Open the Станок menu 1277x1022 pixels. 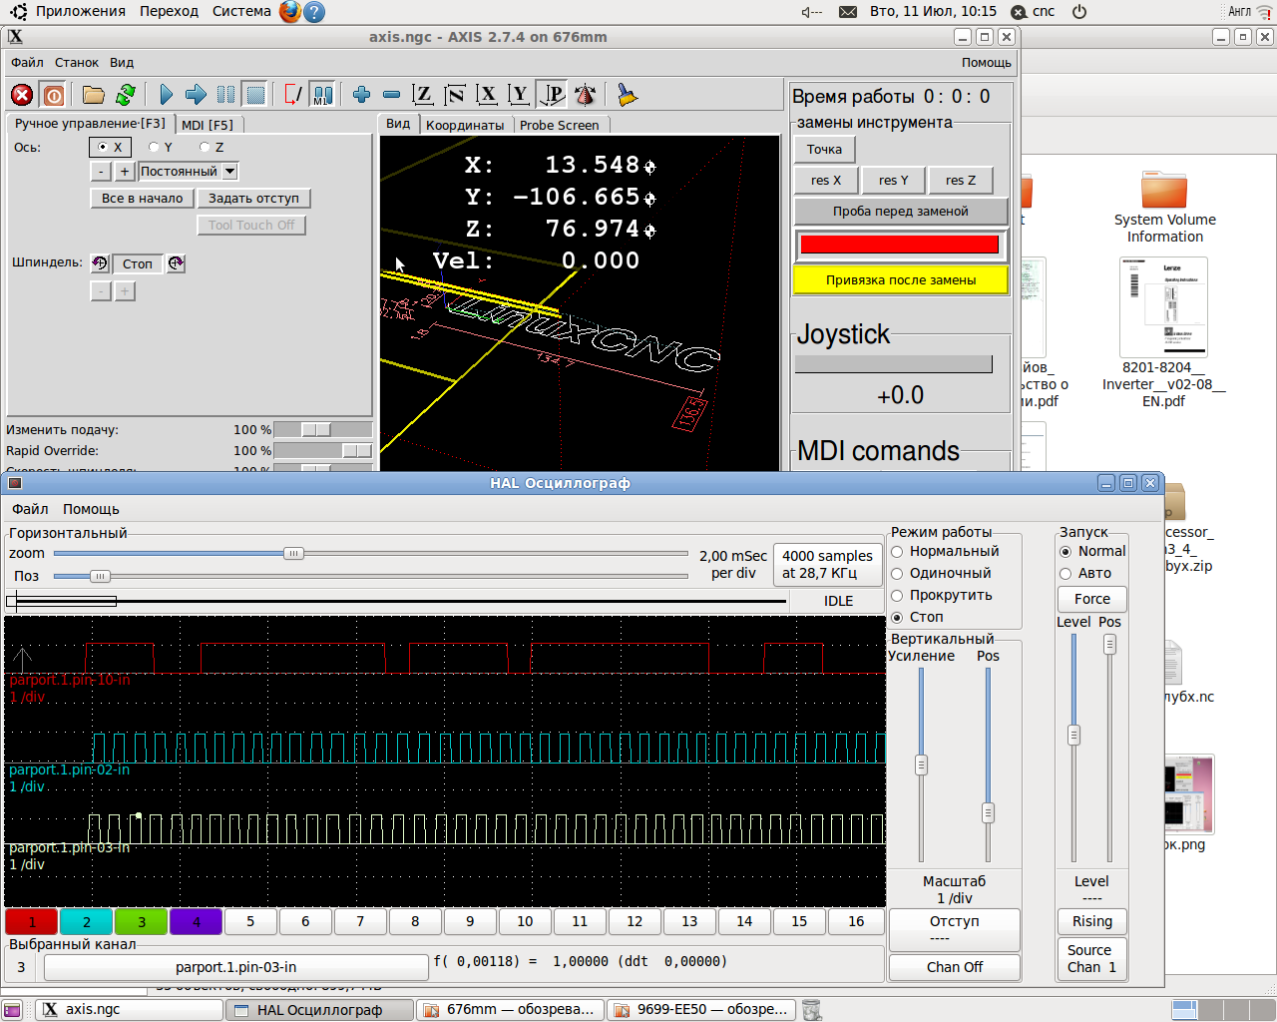(x=77, y=62)
